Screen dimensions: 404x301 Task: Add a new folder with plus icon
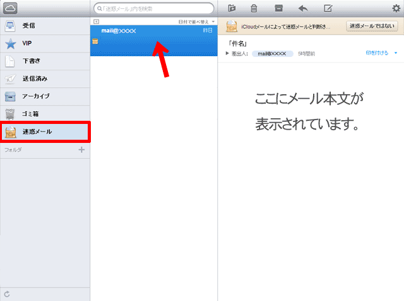pyautogui.click(x=81, y=150)
